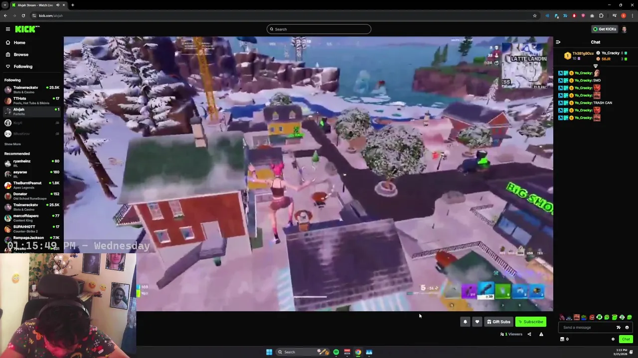Open recommended channel mercoffdaperc

click(32, 218)
